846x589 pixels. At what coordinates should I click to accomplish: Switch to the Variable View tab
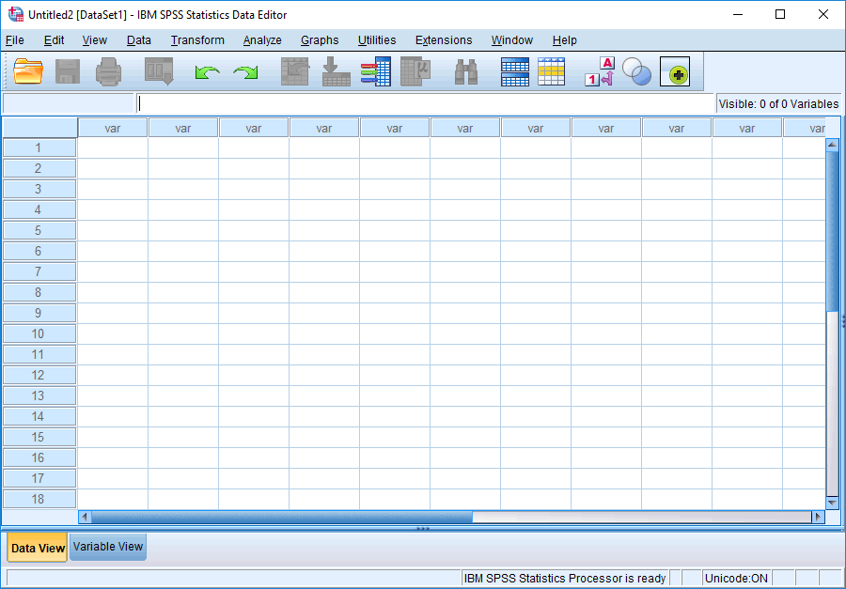tap(107, 547)
